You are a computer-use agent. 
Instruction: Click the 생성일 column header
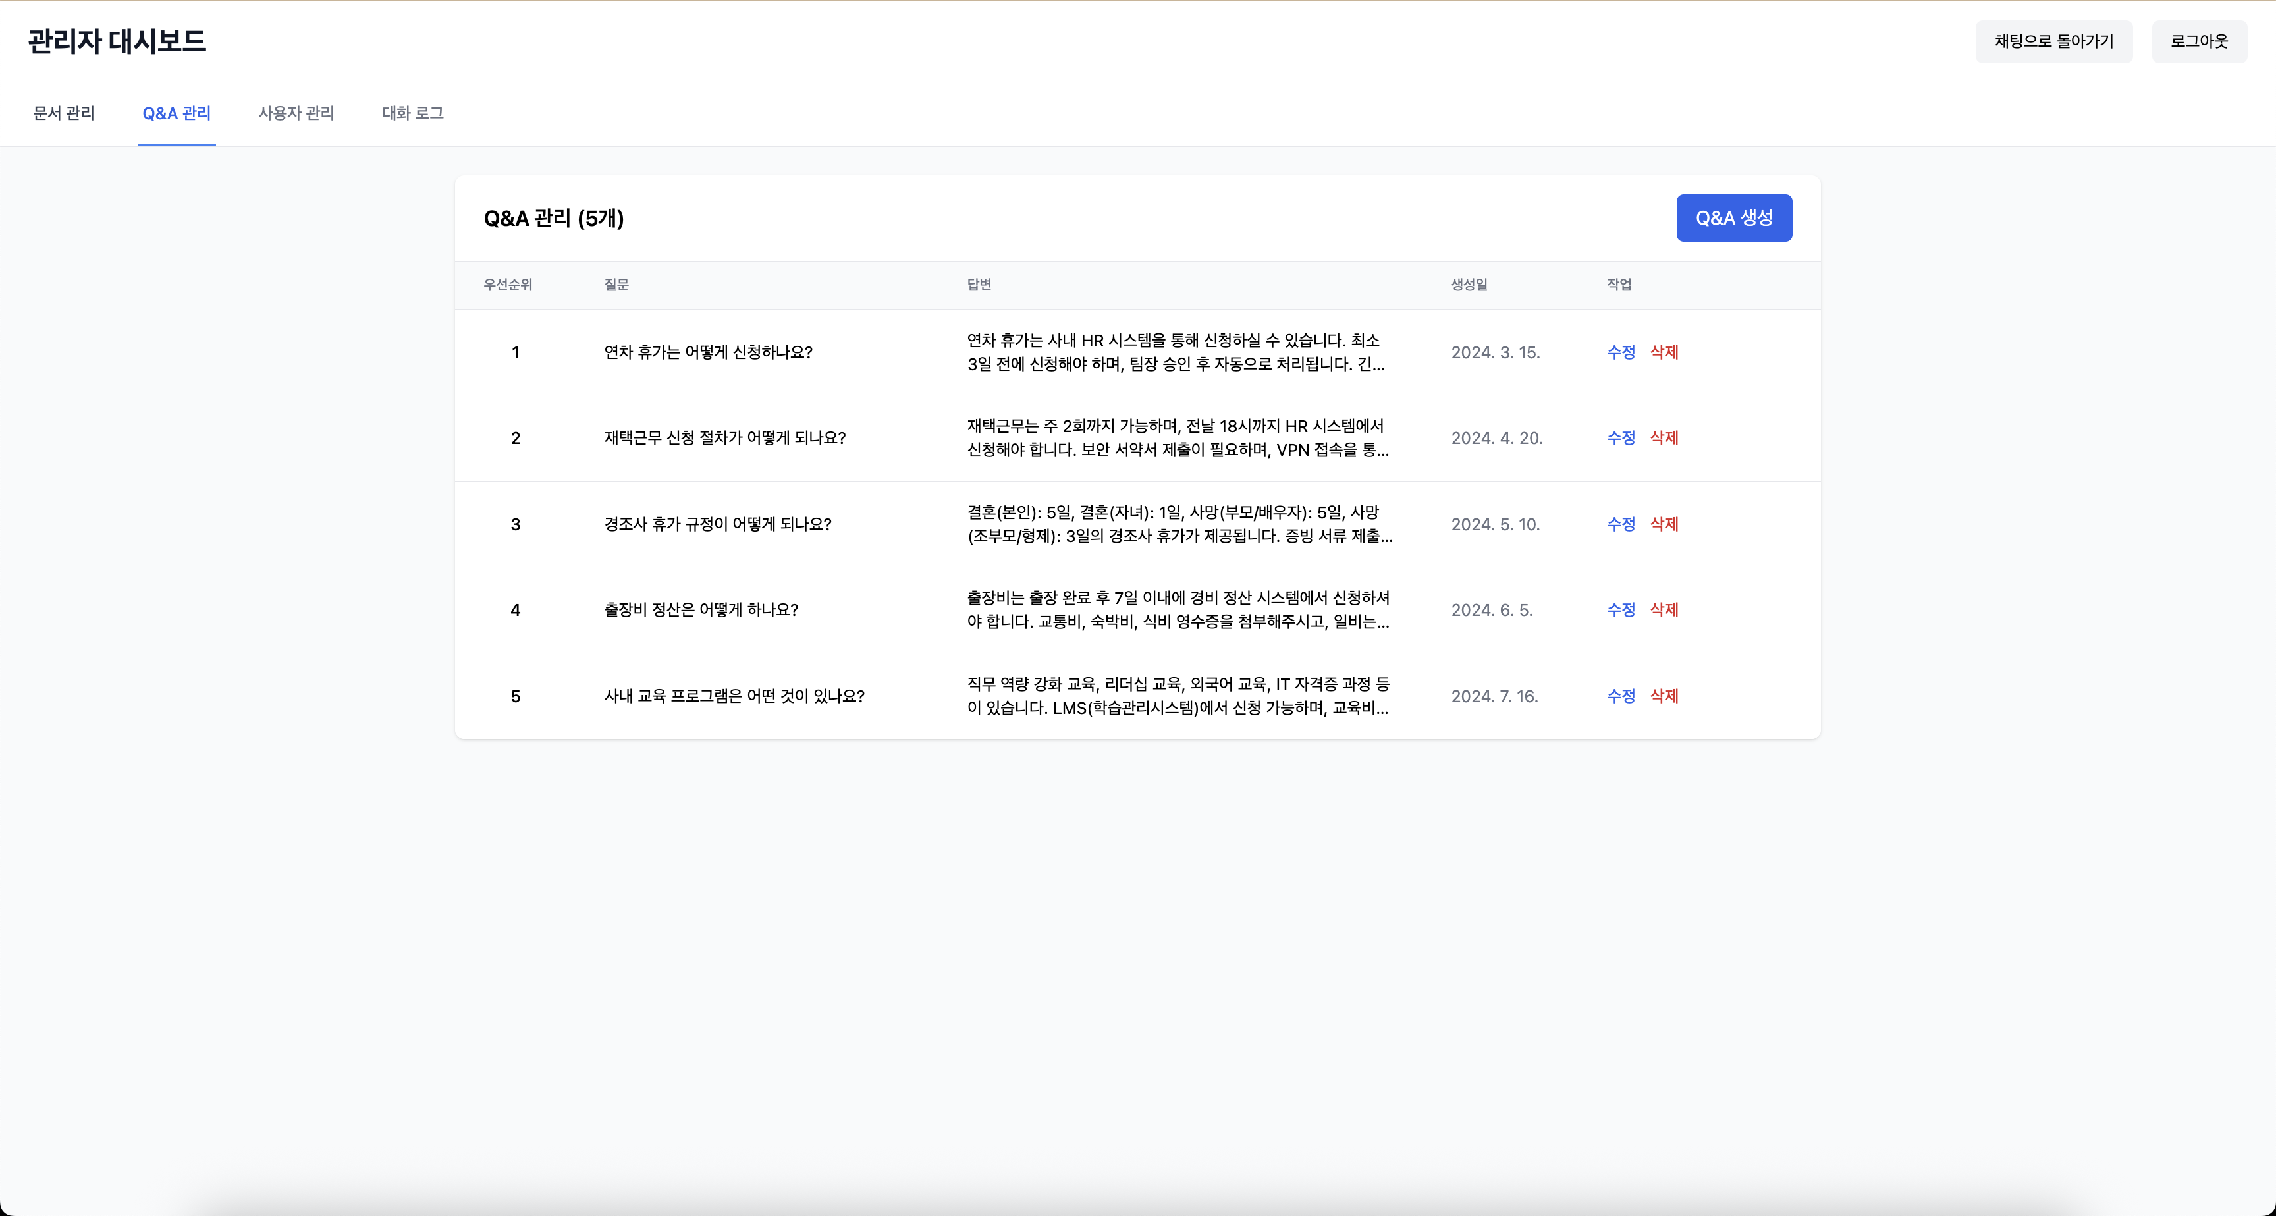coord(1469,285)
